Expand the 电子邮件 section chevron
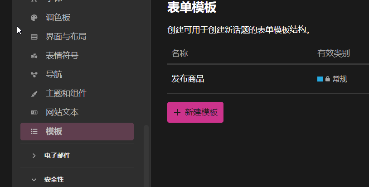369x187 pixels. pos(34,155)
